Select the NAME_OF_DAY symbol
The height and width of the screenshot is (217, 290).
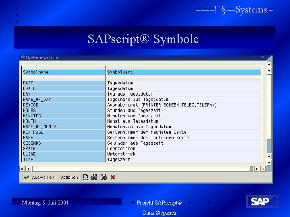[x=64, y=100]
